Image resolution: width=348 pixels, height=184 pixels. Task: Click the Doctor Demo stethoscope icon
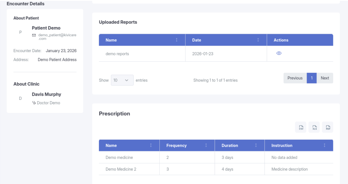pyautogui.click(x=34, y=103)
